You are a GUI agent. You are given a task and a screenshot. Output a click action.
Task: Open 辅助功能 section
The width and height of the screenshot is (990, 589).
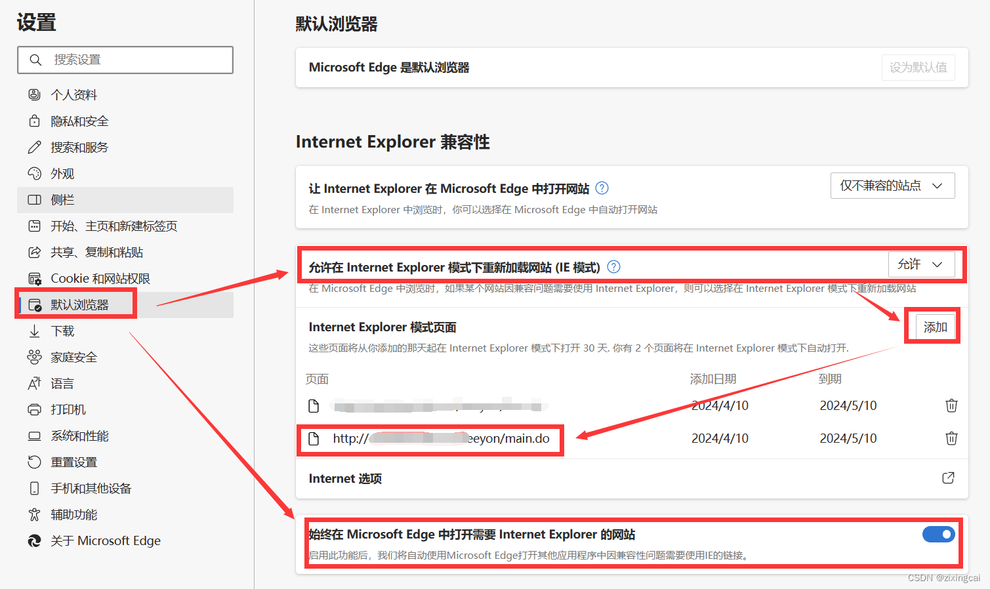tap(125, 514)
